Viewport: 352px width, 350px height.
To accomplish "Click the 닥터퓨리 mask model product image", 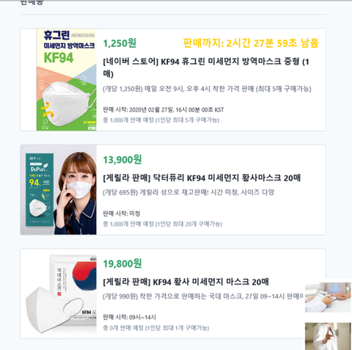I will click(59, 190).
